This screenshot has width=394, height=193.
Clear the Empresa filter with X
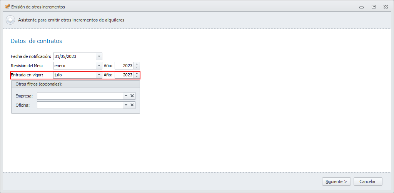point(132,96)
